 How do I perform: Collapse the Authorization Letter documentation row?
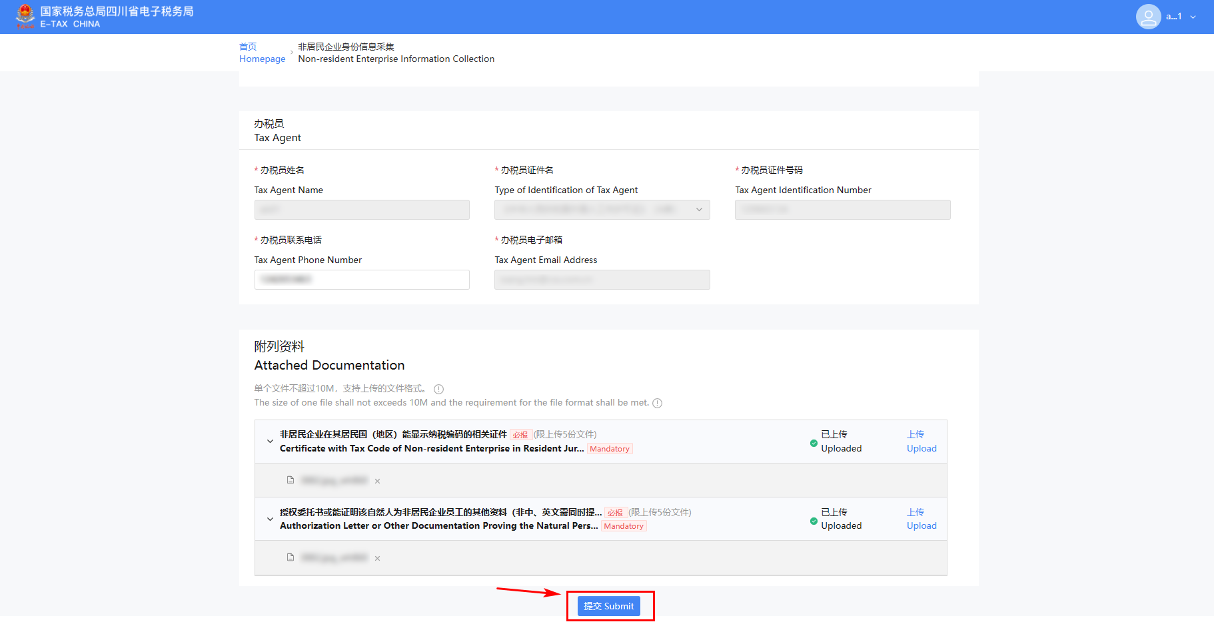point(270,519)
